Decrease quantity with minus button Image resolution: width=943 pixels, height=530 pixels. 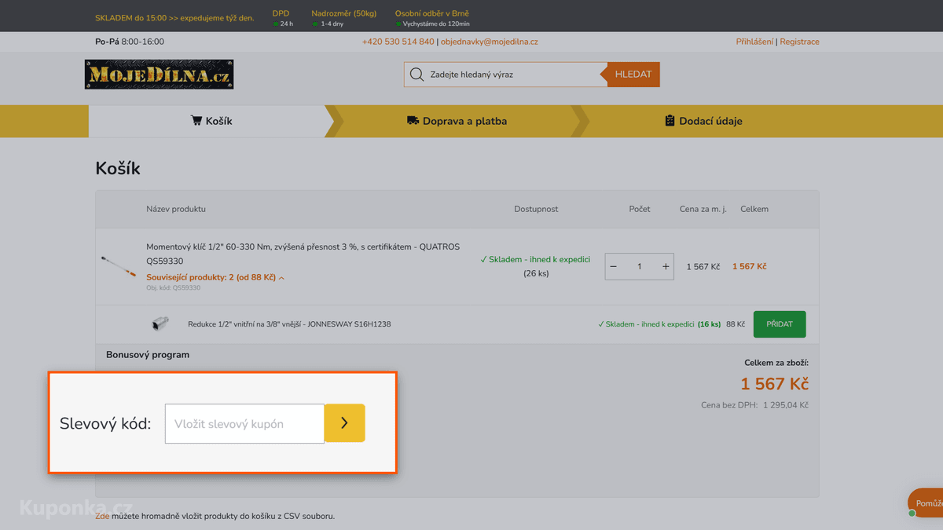(x=614, y=267)
